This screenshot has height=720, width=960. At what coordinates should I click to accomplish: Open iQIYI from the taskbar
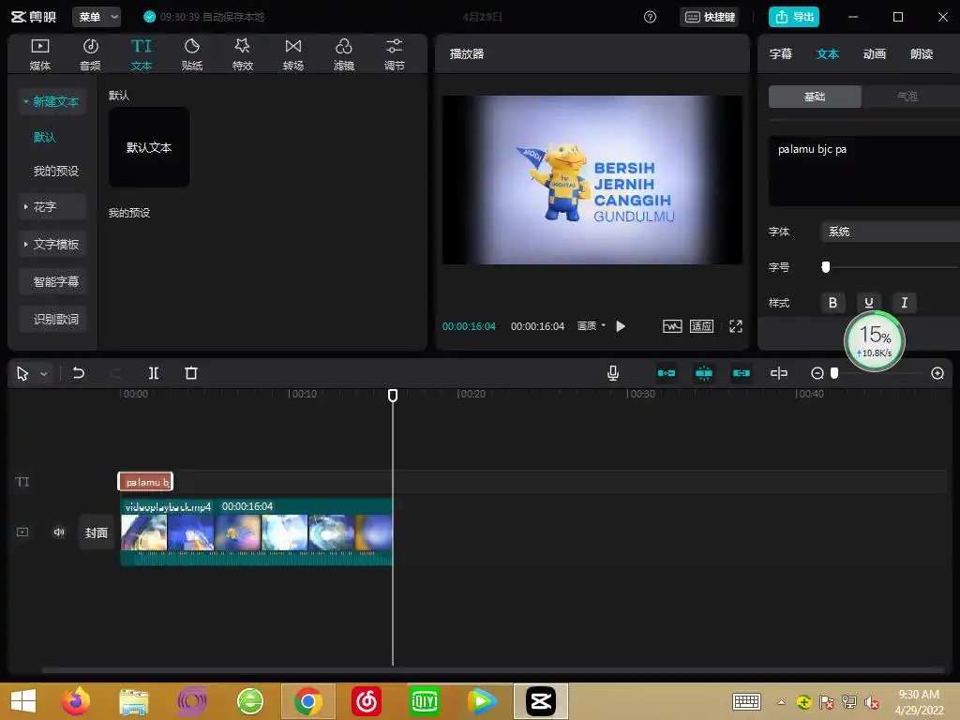click(x=425, y=701)
